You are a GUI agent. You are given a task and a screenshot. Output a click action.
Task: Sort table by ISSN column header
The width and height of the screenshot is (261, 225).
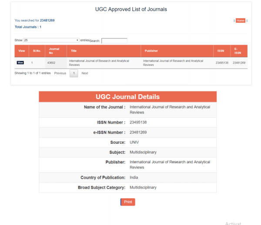tap(222, 51)
